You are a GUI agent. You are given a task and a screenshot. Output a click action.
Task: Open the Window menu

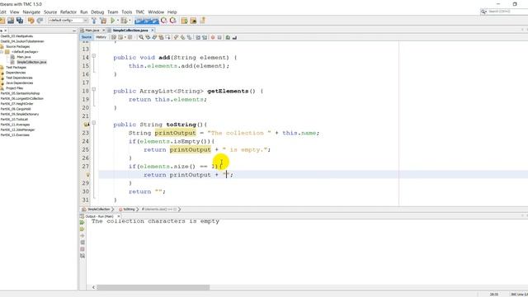[x=156, y=12]
